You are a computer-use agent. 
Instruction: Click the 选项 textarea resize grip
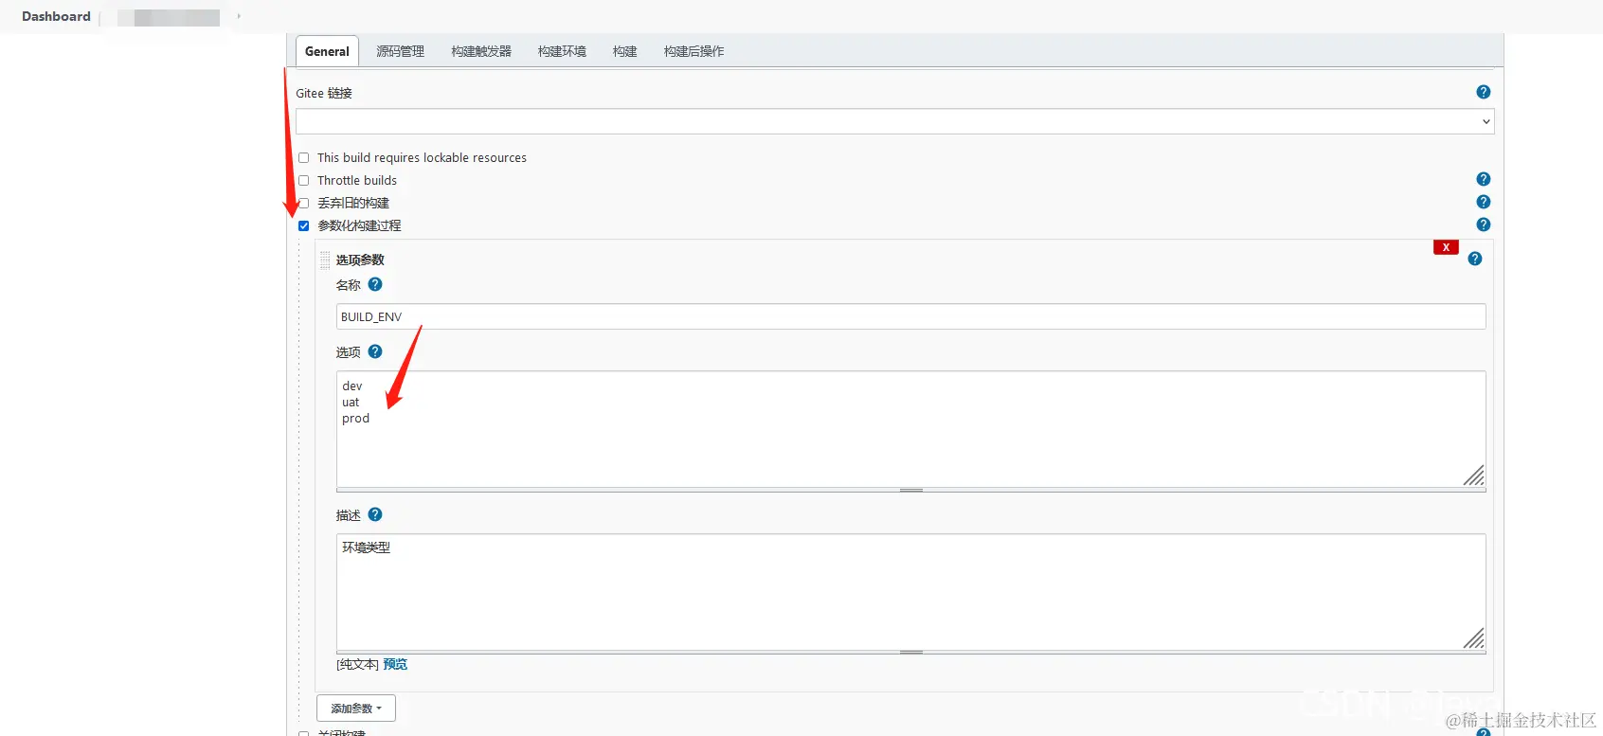point(1473,476)
